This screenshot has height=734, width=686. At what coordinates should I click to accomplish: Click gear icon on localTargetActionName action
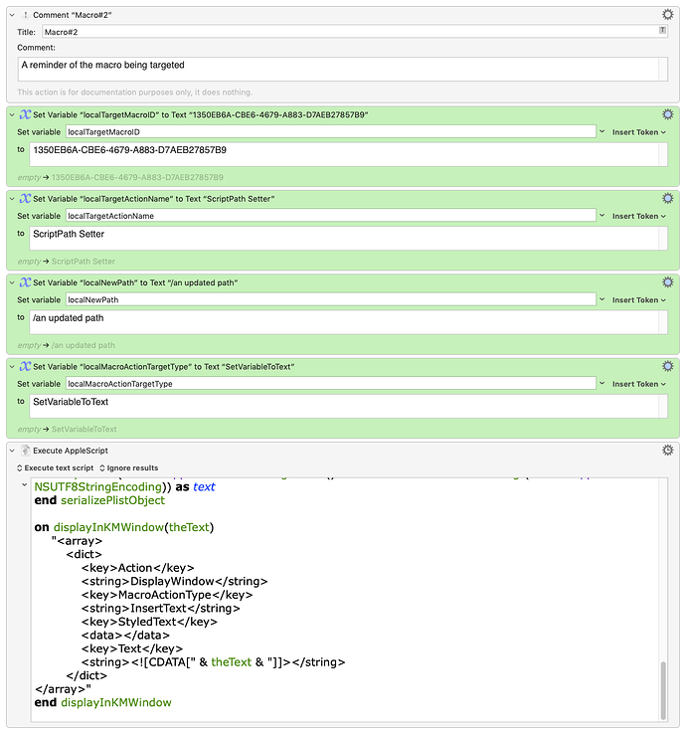point(668,199)
